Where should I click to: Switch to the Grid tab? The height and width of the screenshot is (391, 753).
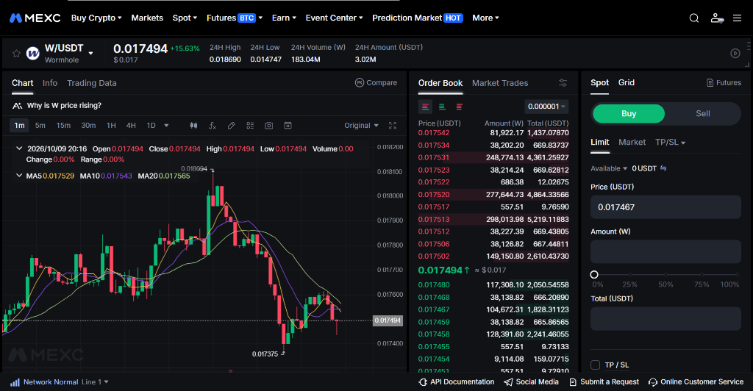(627, 82)
